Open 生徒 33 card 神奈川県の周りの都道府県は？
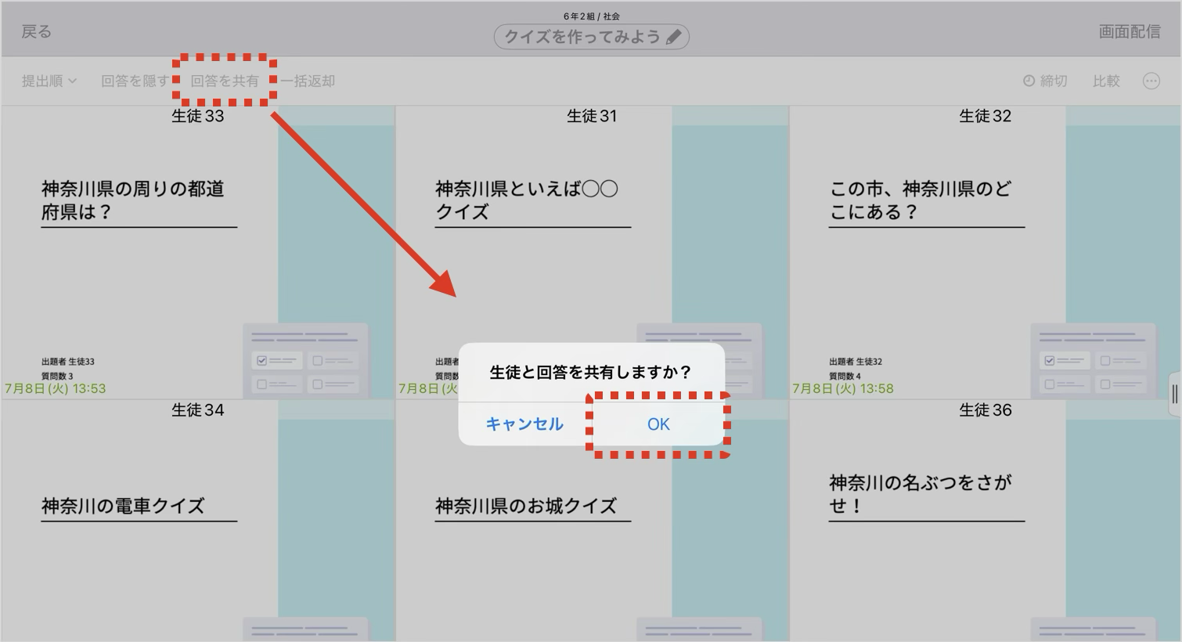 (198, 253)
